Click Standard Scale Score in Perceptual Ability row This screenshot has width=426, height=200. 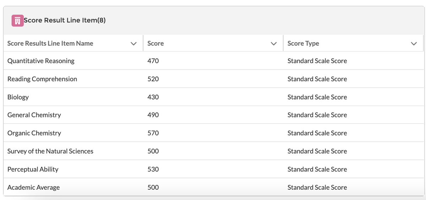click(x=317, y=169)
